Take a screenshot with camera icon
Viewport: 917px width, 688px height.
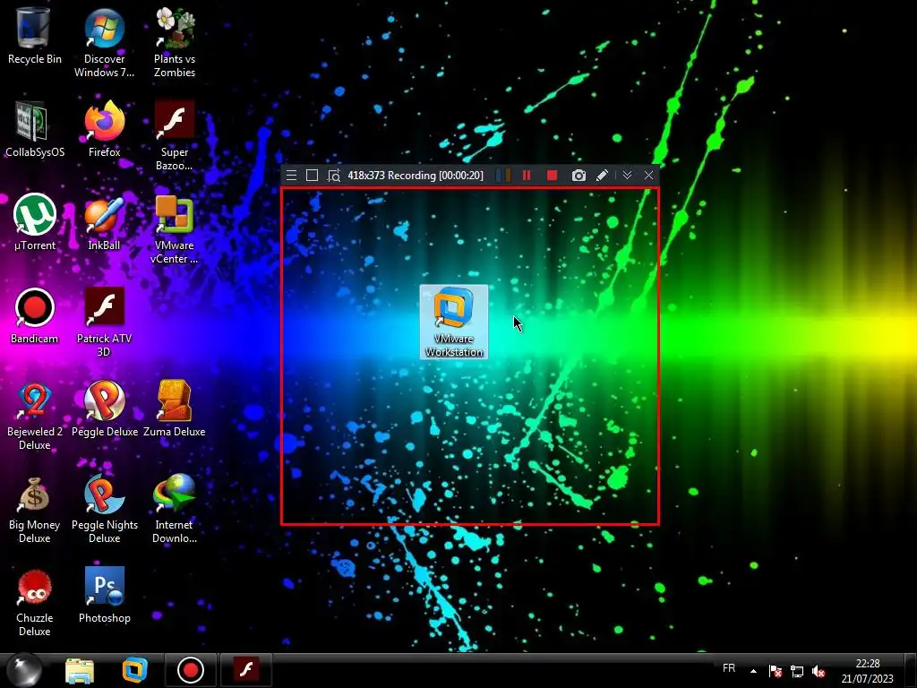578,176
